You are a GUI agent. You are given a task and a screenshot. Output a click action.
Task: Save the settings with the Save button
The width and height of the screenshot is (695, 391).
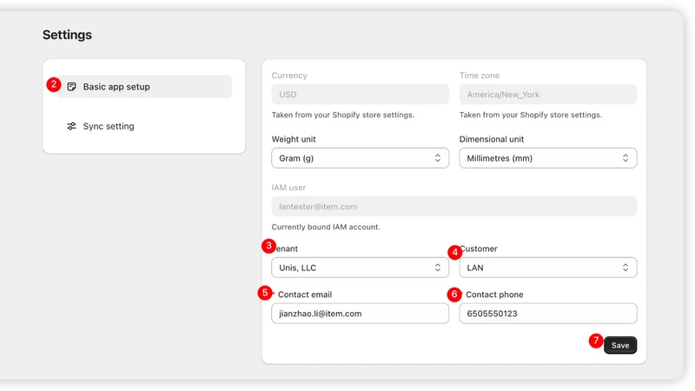pyautogui.click(x=620, y=345)
